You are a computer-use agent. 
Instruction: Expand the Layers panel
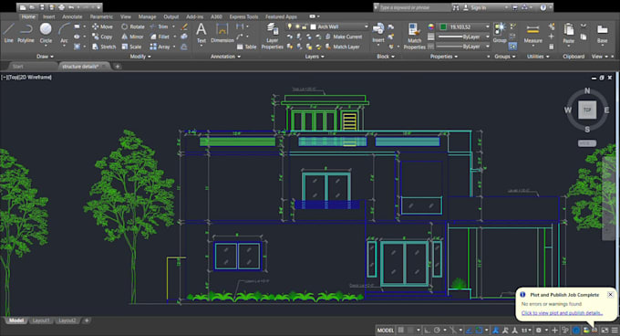click(315, 57)
